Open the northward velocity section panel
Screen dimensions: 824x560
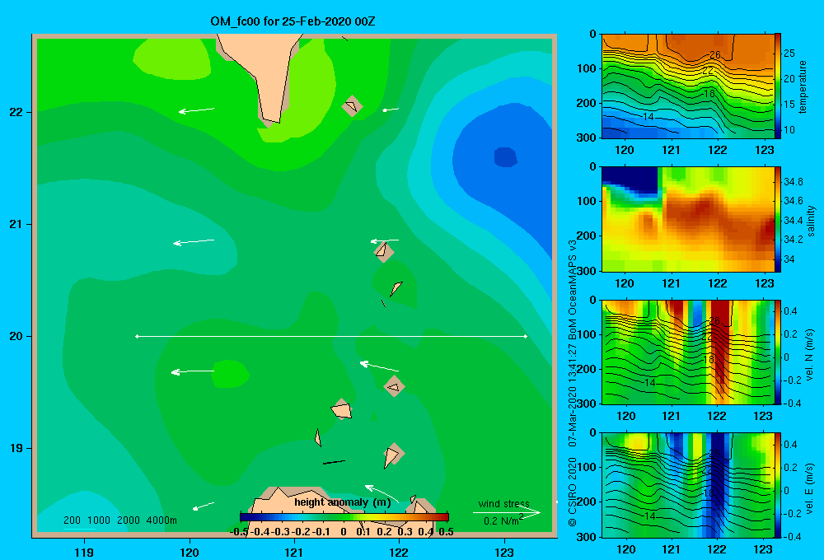click(x=688, y=352)
